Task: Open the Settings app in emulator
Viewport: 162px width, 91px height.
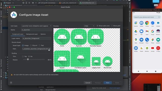Action: coord(136,48)
